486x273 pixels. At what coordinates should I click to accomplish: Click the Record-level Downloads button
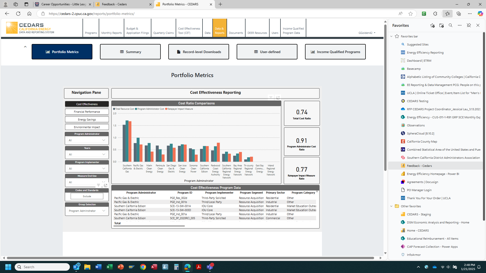point(198,52)
